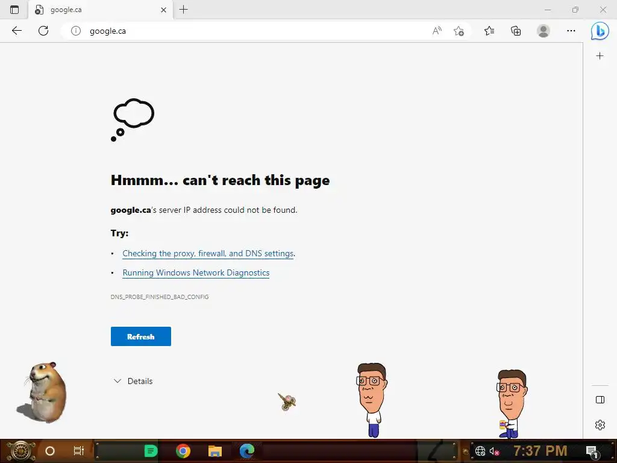617x463 pixels.
Task: Open the Favorites list icon
Action: (x=489, y=31)
